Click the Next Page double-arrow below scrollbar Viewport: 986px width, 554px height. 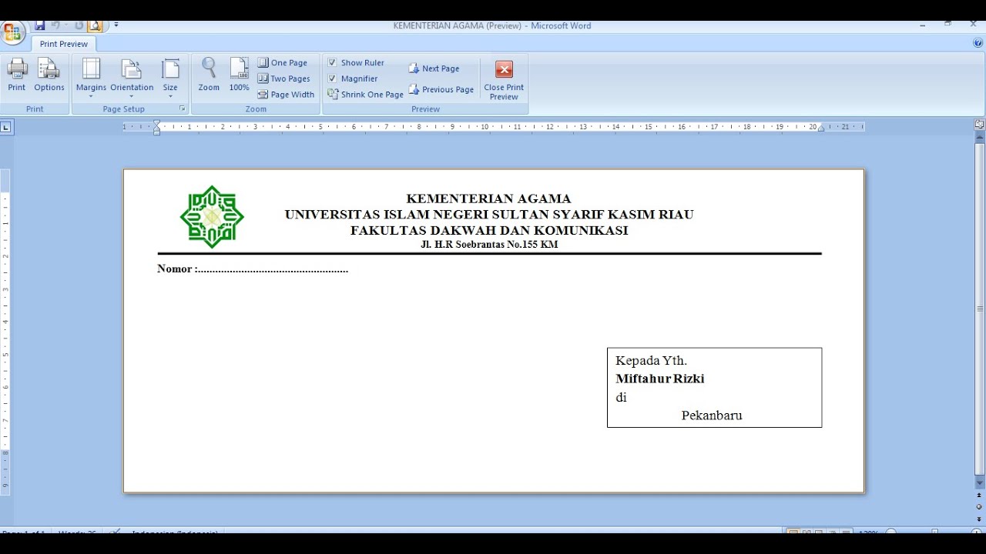pyautogui.click(x=980, y=519)
